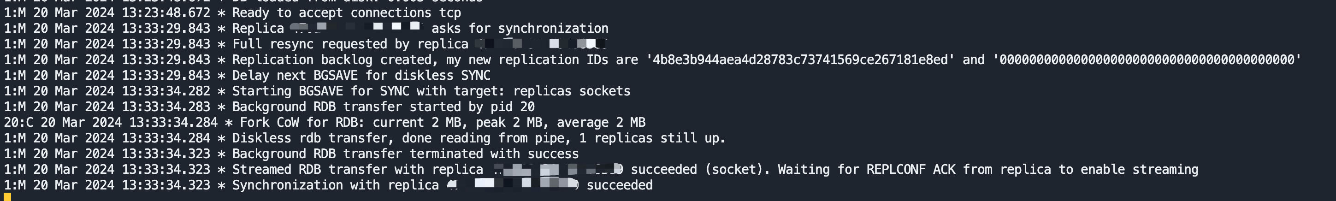This screenshot has width=1336, height=201.
Task: Click 'Background RDB transfer started by pid 20'
Action: click(383, 106)
